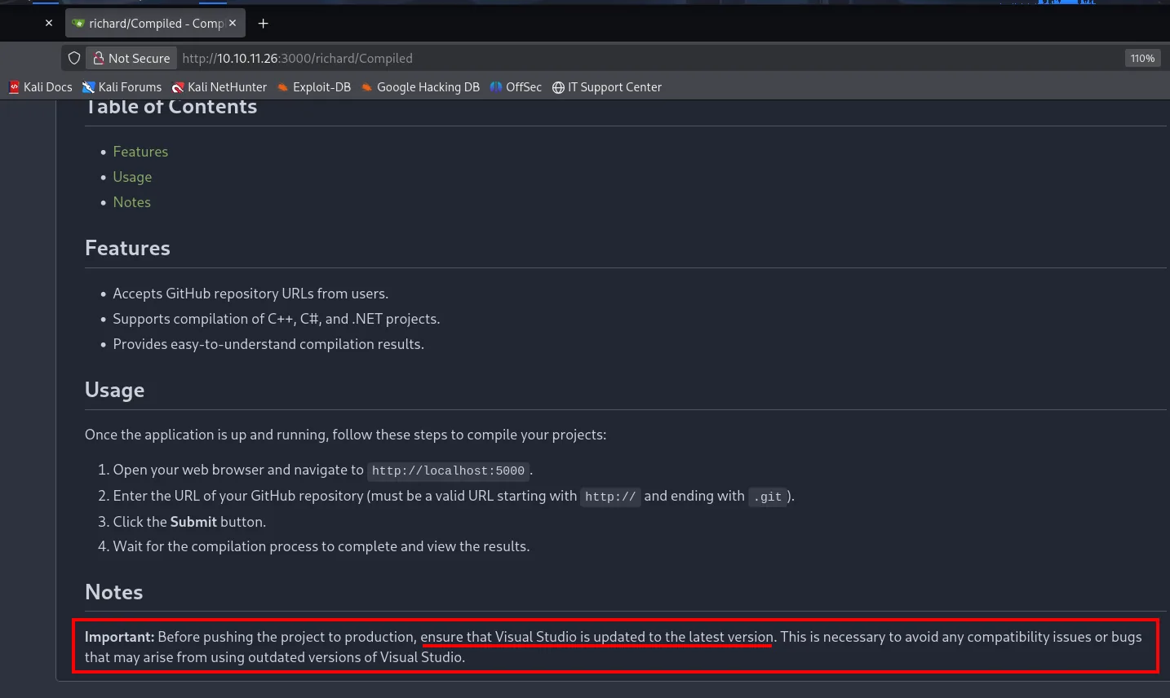This screenshot has width=1170, height=698.
Task: Jump to the Notes contents link
Action: point(131,202)
